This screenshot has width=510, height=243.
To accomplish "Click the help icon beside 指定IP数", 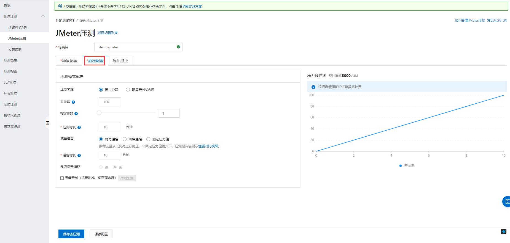I will (x=76, y=114).
